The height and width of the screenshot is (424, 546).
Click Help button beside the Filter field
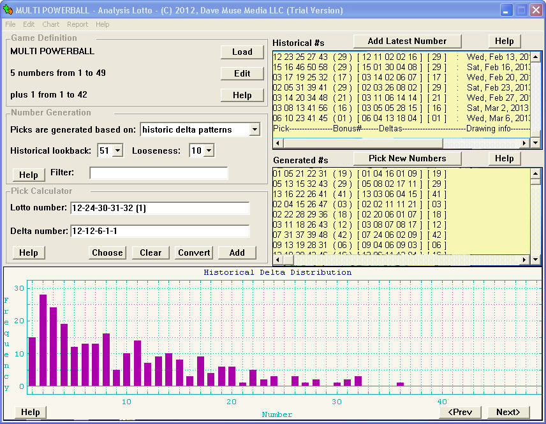coord(29,175)
